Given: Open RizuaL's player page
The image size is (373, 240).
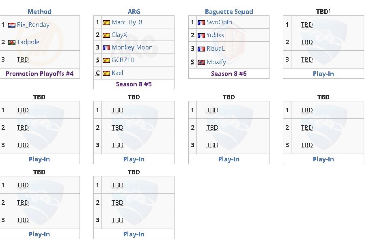Looking at the screenshot, I should 216,49.
